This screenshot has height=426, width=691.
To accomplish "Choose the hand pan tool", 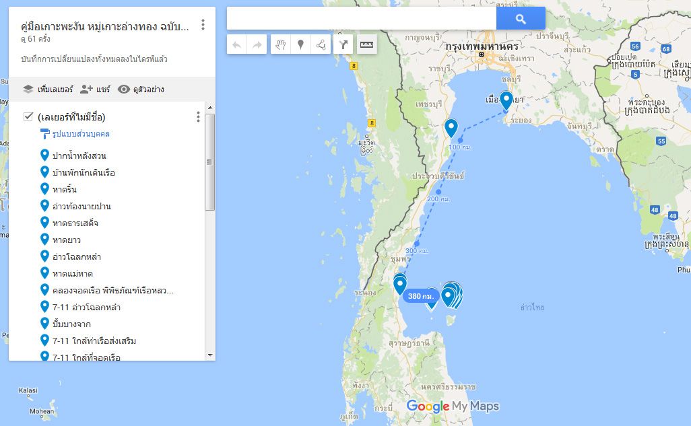I will point(281,44).
